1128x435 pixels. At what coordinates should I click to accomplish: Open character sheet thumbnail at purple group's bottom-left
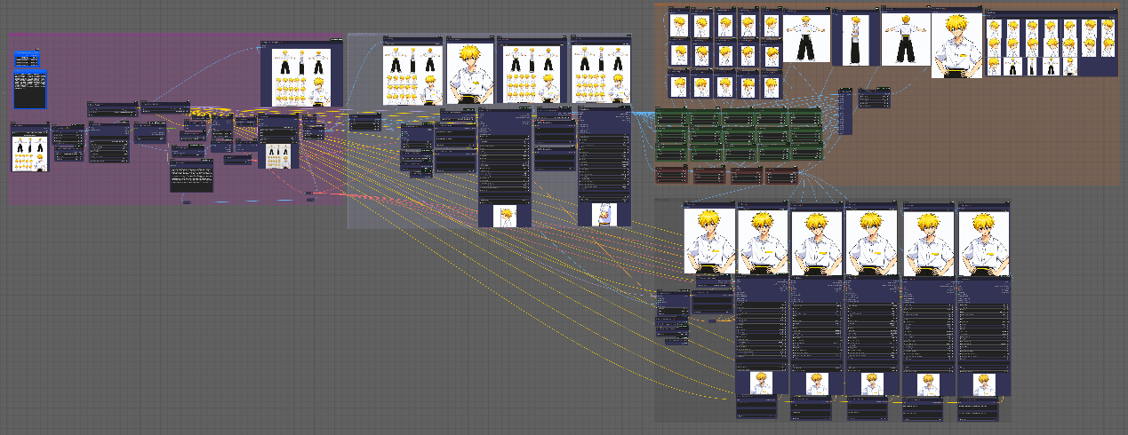pyautogui.click(x=29, y=154)
